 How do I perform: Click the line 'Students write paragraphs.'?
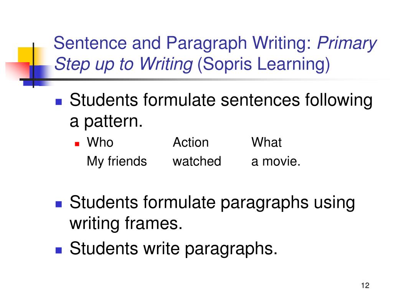pos(173,249)
